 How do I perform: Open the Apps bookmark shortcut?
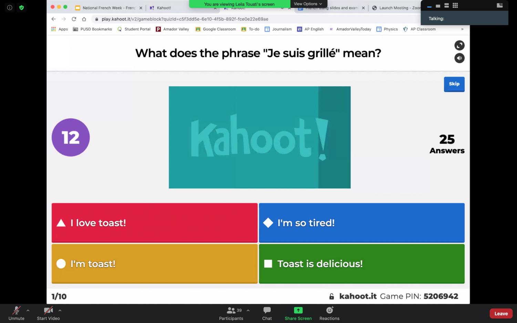59,29
